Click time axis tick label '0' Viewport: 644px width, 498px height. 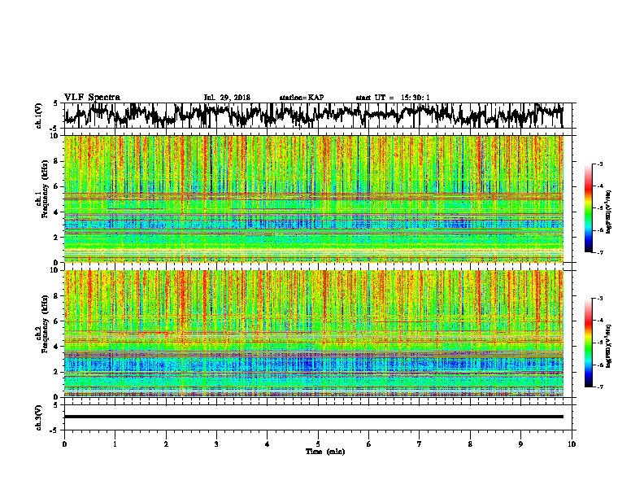pos(64,443)
